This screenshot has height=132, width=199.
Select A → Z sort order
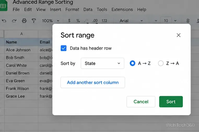pos(132,63)
